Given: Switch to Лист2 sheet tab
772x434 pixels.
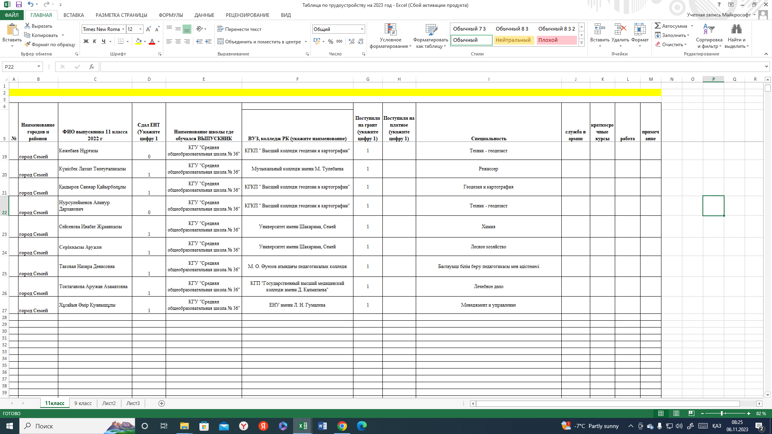Looking at the screenshot, I should tap(109, 403).
